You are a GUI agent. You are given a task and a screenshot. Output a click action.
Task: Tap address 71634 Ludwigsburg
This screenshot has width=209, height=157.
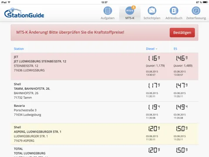27,115
